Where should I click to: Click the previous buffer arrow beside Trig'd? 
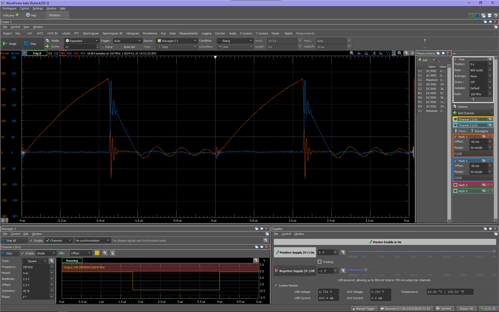[24, 53]
